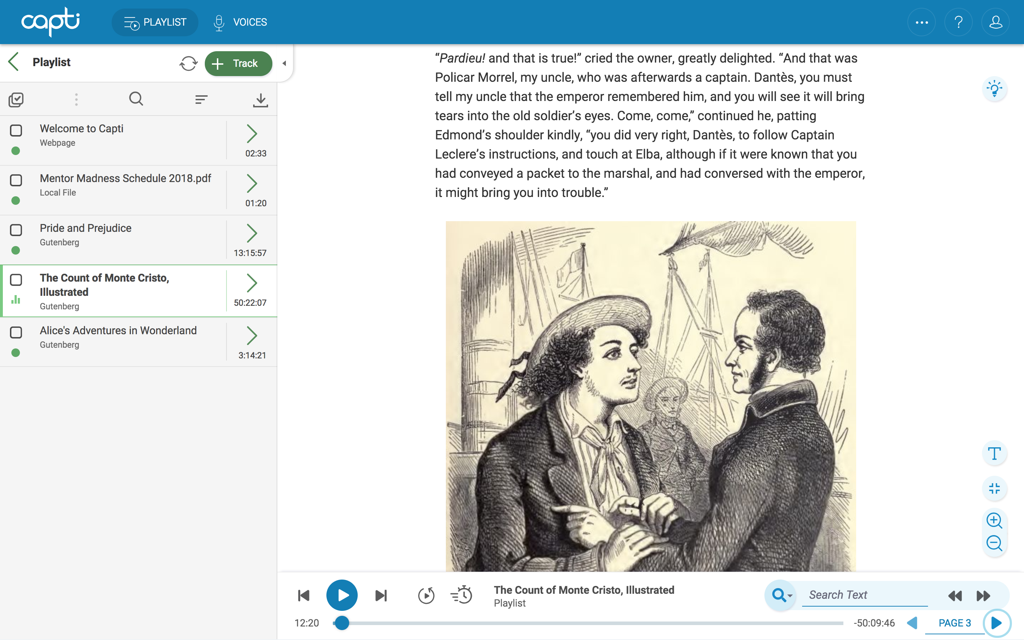The image size is (1024, 640).
Task: Seek along the playback progress track
Action: (588, 623)
